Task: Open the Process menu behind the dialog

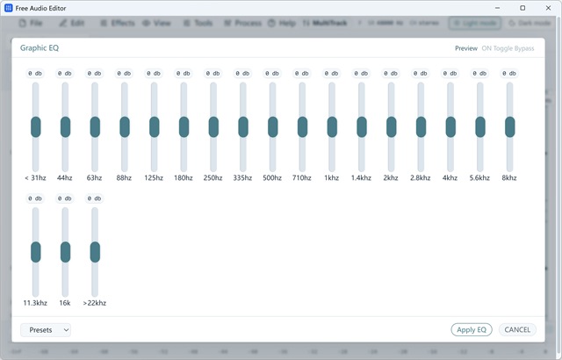Action: coord(242,24)
